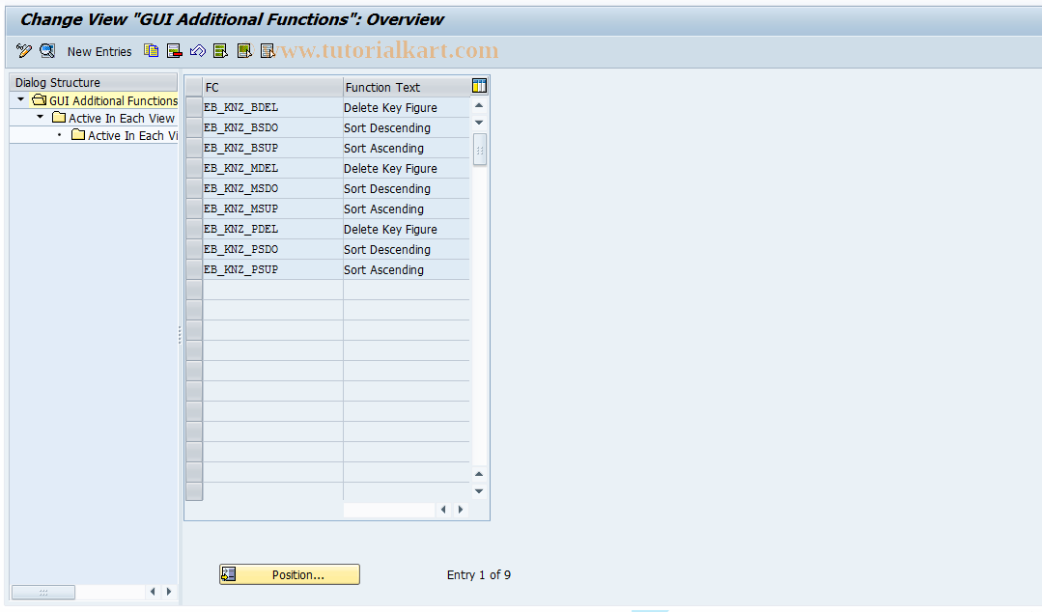Click Sort Descending text for EB_KNZ_BSDO
The image size is (1042, 612).
click(386, 127)
